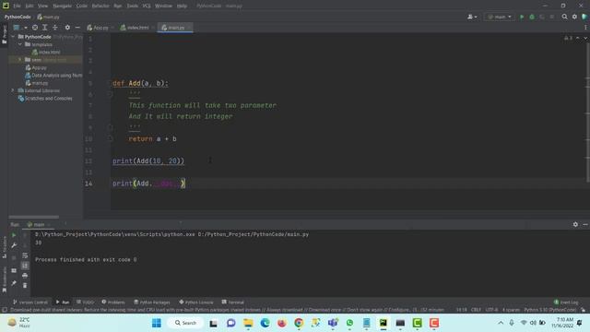Click main.py breadcrumb in navigation bar
This screenshot has height=332, width=590.
48,17
